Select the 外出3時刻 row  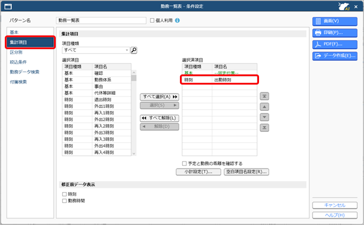[97, 133]
